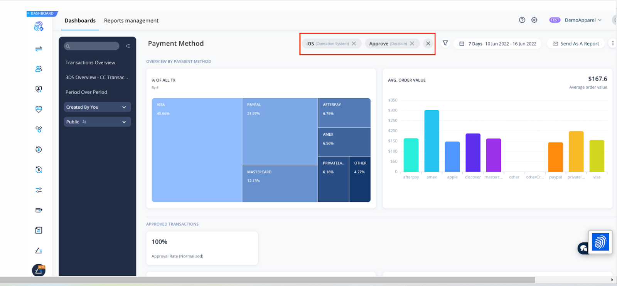
Task: Click the chat bubble support icon
Action: pyautogui.click(x=582, y=248)
